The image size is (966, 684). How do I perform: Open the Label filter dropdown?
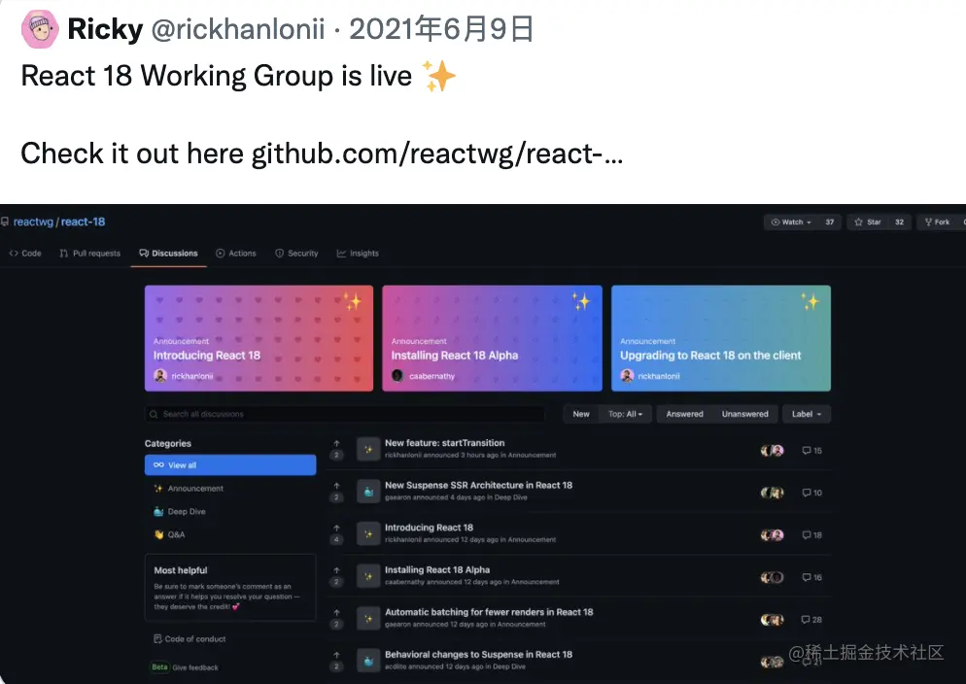tap(807, 414)
